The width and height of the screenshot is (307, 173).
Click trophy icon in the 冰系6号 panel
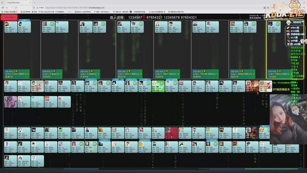(205, 72)
